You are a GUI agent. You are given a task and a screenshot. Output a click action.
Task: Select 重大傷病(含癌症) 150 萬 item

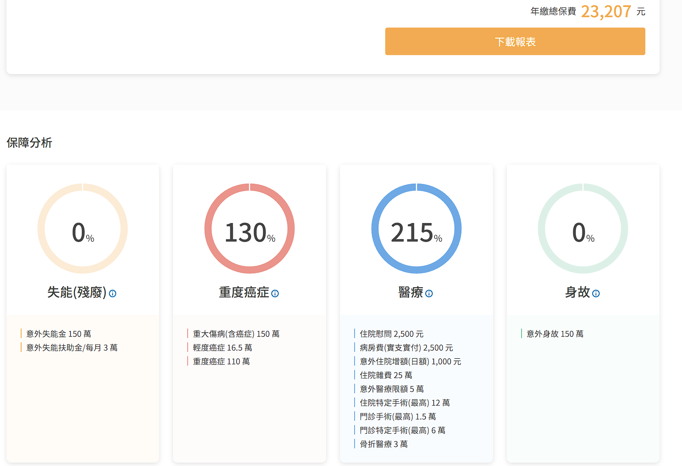[x=236, y=334]
